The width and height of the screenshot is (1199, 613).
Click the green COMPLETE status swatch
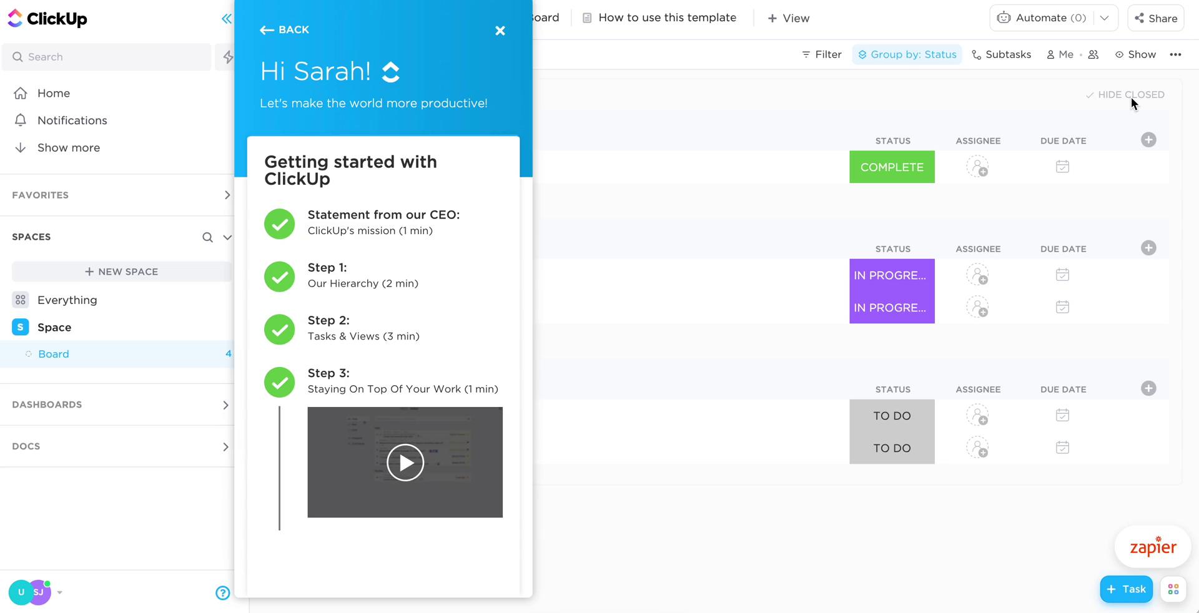pyautogui.click(x=892, y=167)
